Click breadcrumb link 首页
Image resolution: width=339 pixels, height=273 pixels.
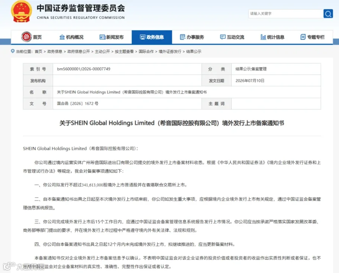(x=38, y=52)
